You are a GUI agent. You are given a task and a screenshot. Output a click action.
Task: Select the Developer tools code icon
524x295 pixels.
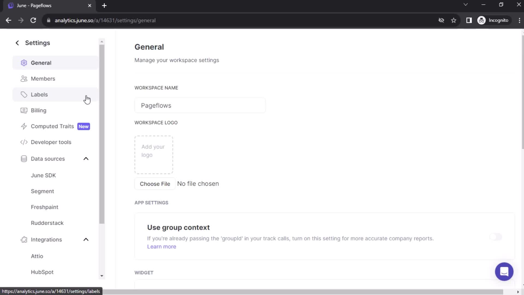click(x=24, y=142)
